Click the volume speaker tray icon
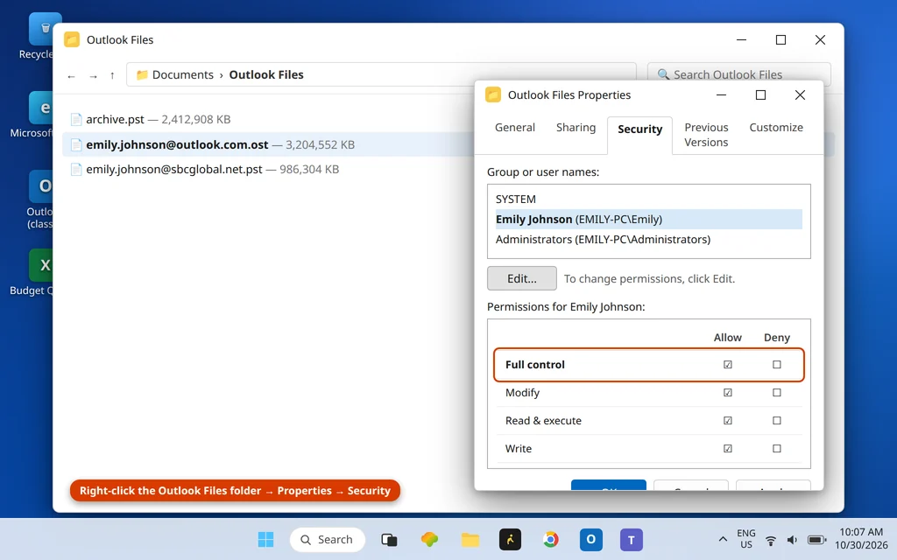 tap(792, 540)
